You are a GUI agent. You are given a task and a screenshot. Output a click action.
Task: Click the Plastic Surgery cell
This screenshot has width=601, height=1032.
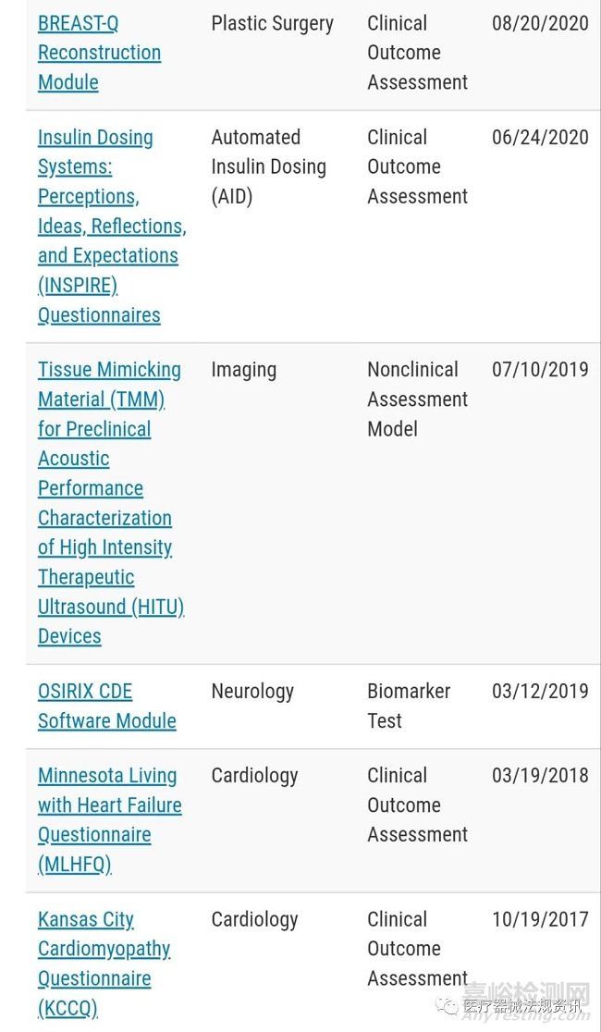click(x=272, y=24)
